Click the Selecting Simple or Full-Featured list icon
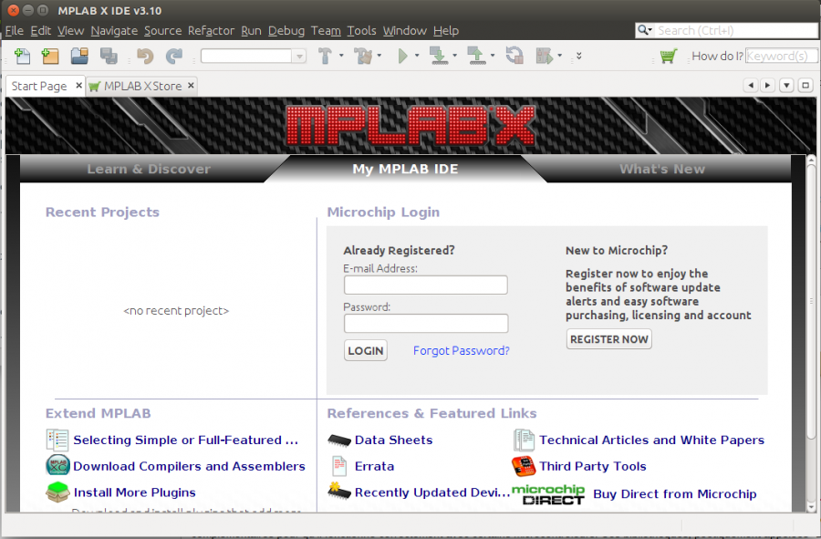Screen dimensions: 821x539 pos(57,440)
